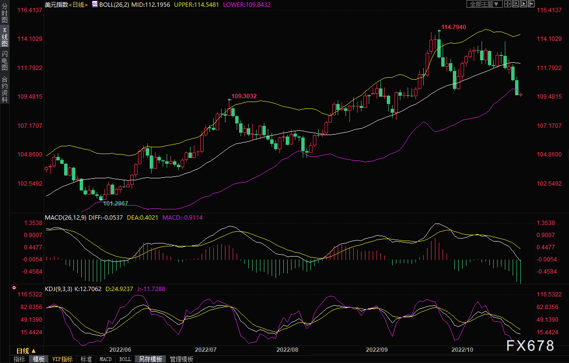
Task: Select the 指标 bottom tab
Action: coord(19,359)
